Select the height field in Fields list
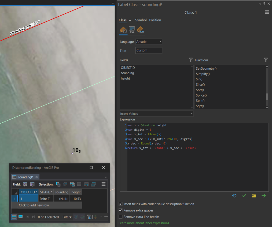The width and height of the screenshot is (272, 227). (x=125, y=78)
